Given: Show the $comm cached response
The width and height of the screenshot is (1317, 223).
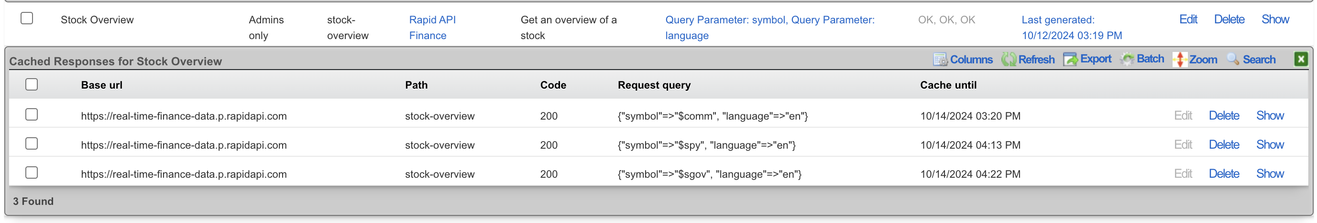Looking at the screenshot, I should tap(1270, 116).
